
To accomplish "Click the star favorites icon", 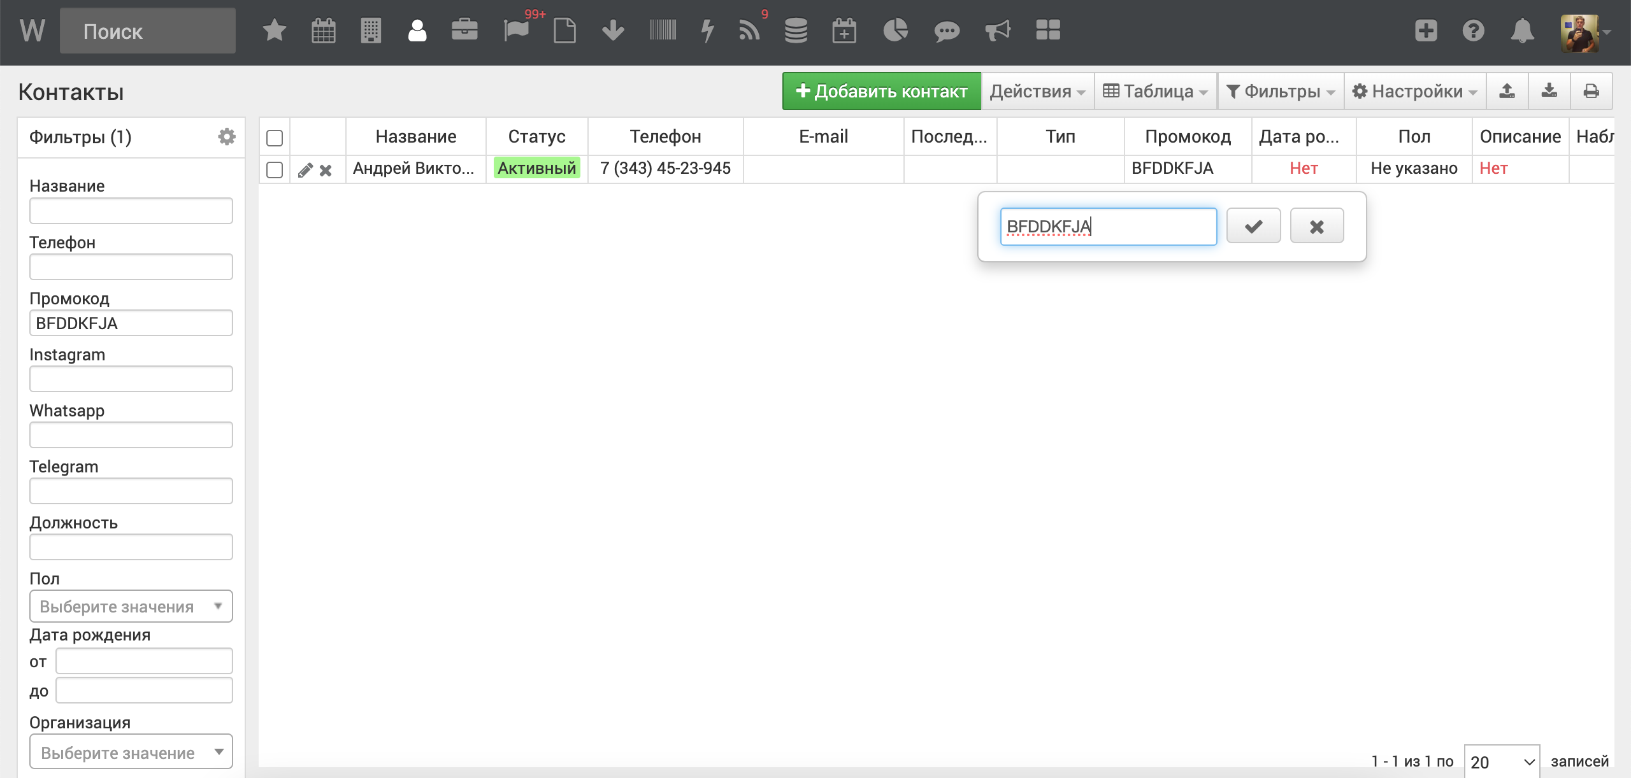I will click(274, 31).
